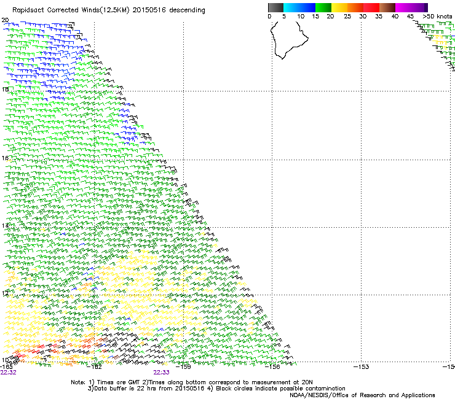
Task: Click the longitude label '-153'
Action: pos(362,366)
